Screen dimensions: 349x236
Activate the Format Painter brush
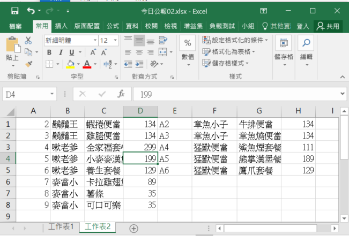tap(28, 64)
